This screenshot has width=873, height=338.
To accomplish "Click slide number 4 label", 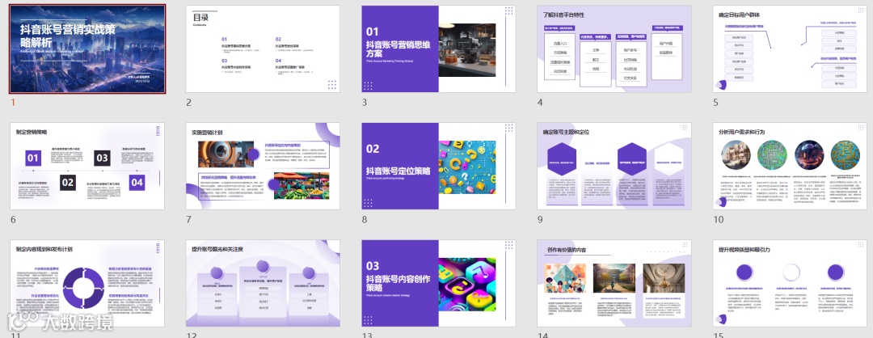I will [540, 103].
